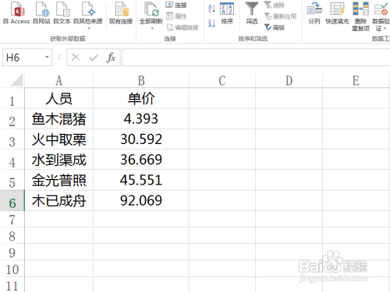Click into the formula bar
390x292 pixels.
click(256, 58)
